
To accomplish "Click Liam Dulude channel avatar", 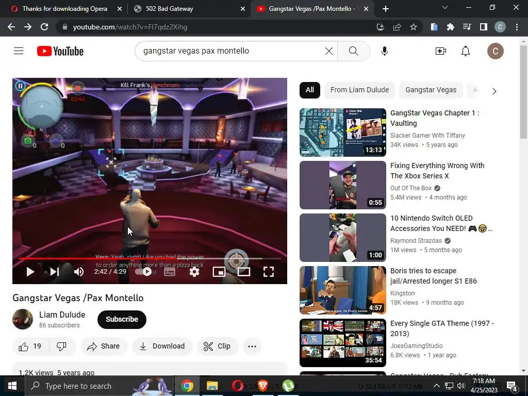I will pos(23,319).
